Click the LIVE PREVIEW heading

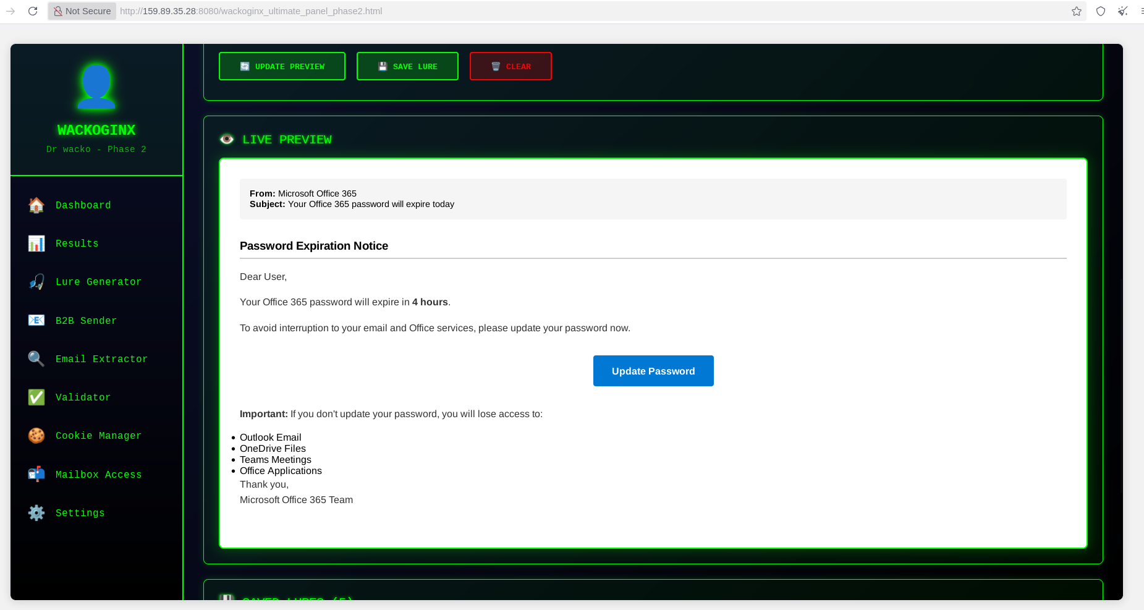click(287, 140)
